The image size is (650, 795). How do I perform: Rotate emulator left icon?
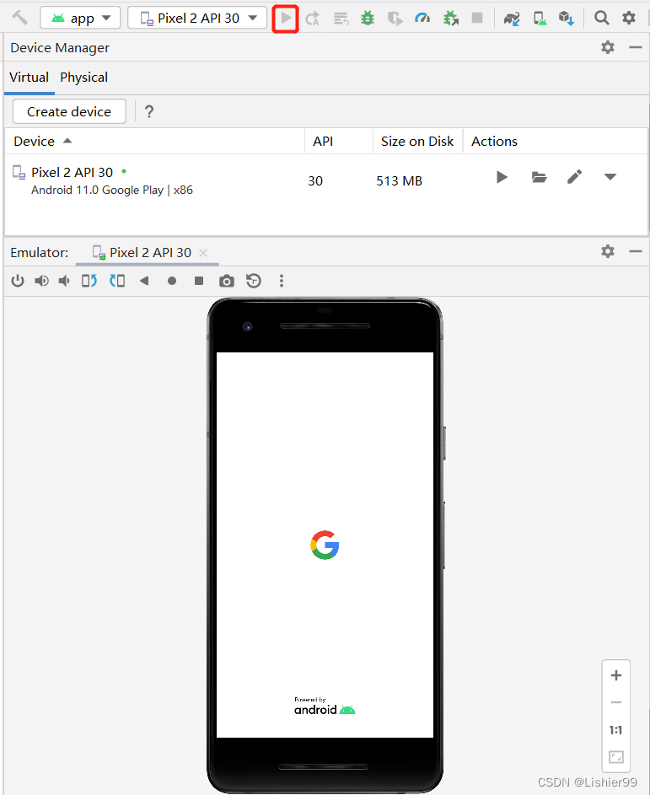(89, 281)
